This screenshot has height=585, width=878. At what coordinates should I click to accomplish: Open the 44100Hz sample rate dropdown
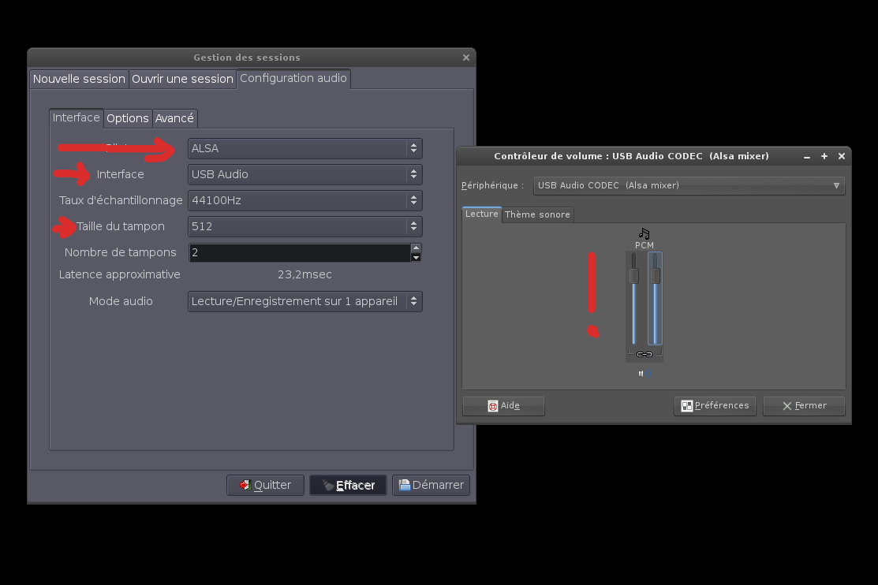(305, 200)
